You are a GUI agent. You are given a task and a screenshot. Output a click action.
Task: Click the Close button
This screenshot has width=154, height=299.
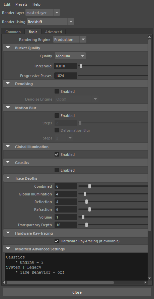(x=77, y=292)
